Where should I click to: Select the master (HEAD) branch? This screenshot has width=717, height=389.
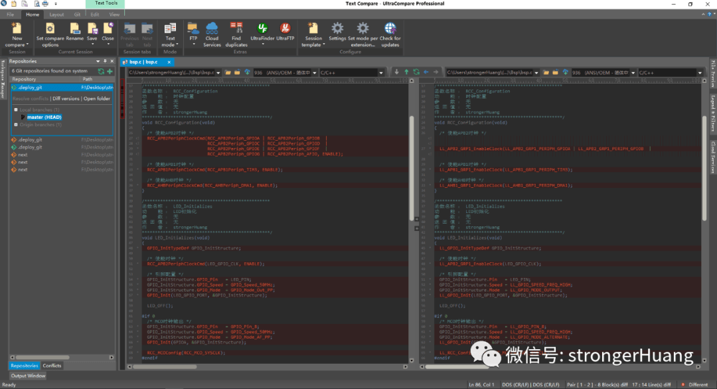click(x=44, y=117)
